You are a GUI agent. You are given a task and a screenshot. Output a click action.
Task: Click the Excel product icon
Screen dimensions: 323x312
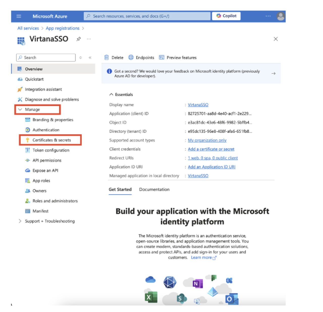151,297
